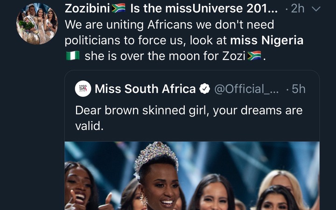Open the tweet options chevron dropdown
Screen dimensions: 336x210
tap(316, 9)
